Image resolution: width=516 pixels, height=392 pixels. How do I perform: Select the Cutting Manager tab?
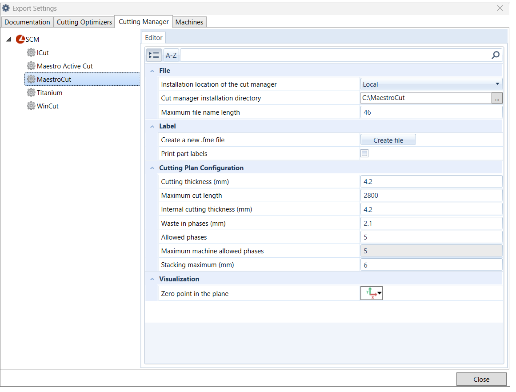(x=144, y=22)
